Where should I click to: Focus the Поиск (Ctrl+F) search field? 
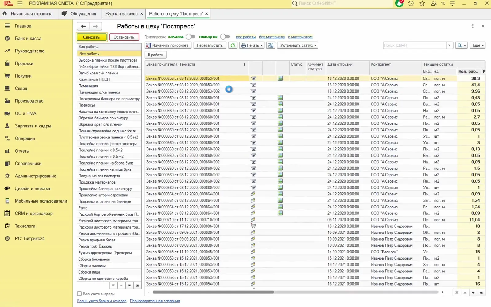pos(414,45)
